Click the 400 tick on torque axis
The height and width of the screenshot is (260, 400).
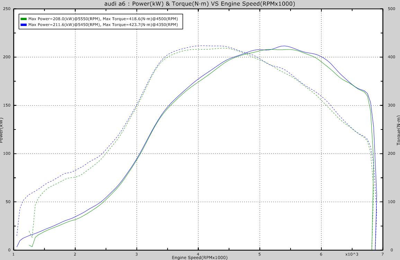click(392, 57)
